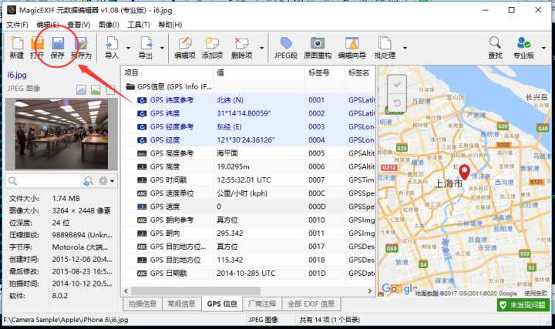Click the 值 column header
555x329 pixels.
pyautogui.click(x=258, y=73)
